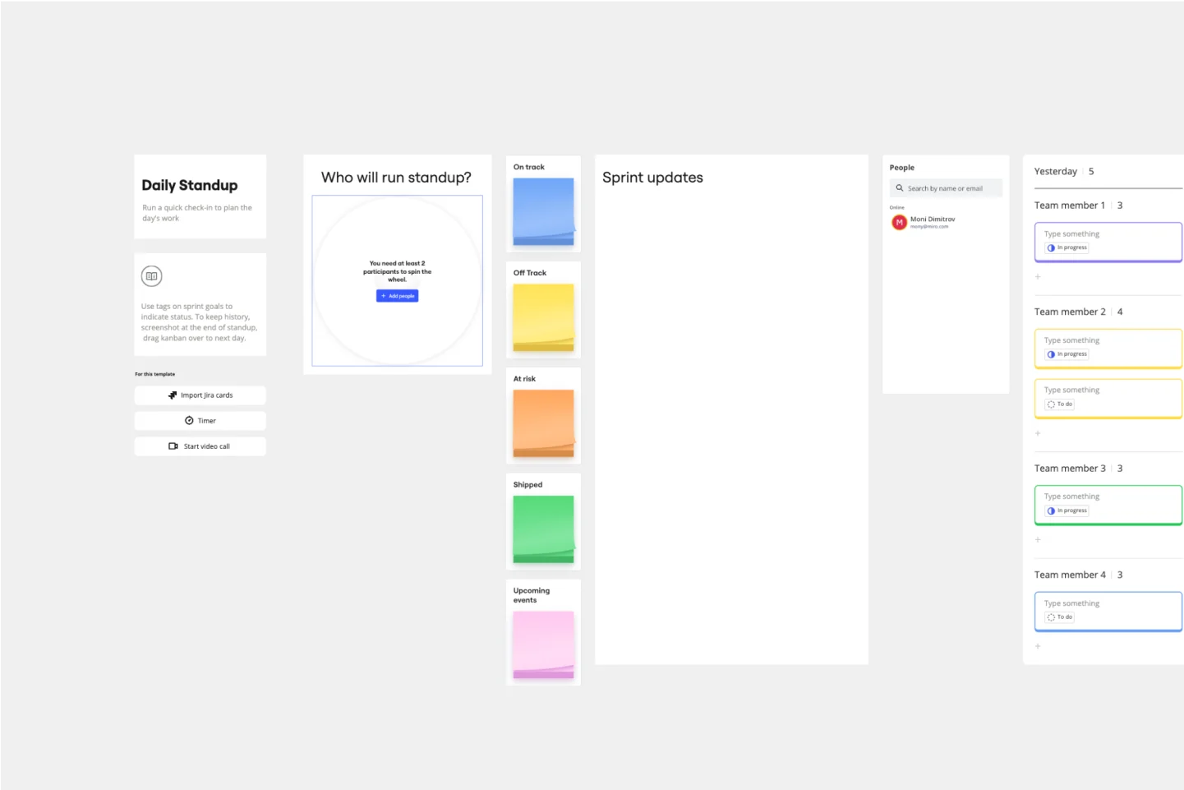Select the blue On track sticky note

(x=543, y=211)
